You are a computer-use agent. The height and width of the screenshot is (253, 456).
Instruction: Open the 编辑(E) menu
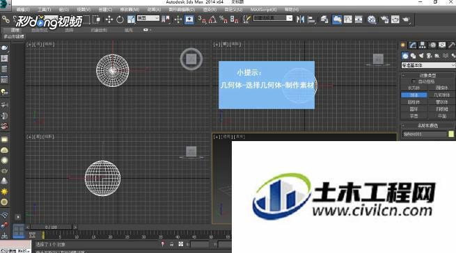tap(23, 10)
